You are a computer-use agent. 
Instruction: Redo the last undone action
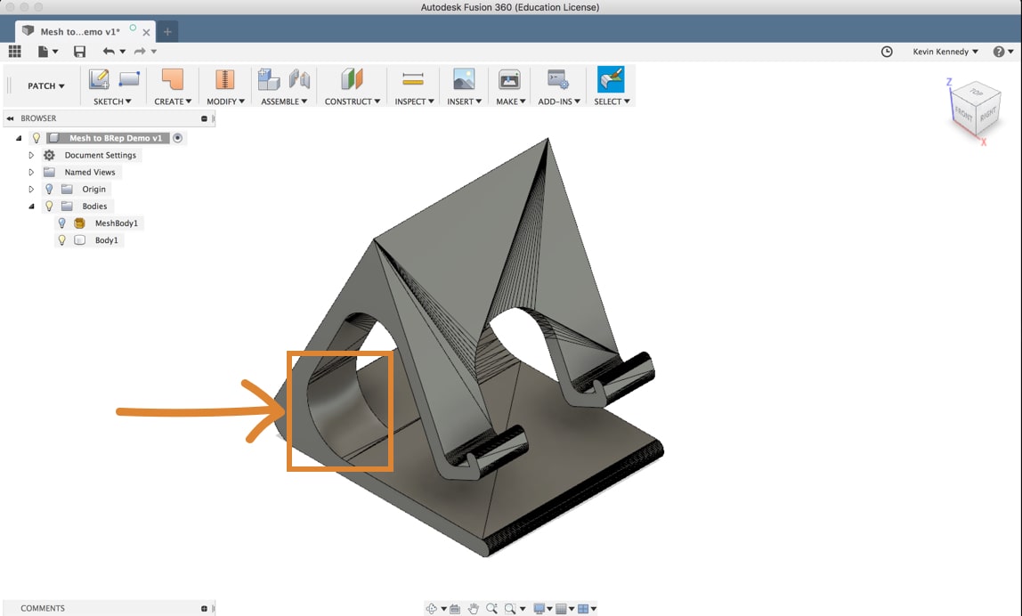(140, 51)
